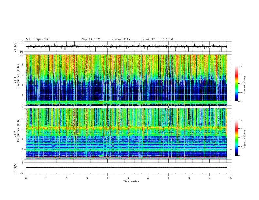
Task: Click time axis tick label '0'
Action: coord(26,178)
